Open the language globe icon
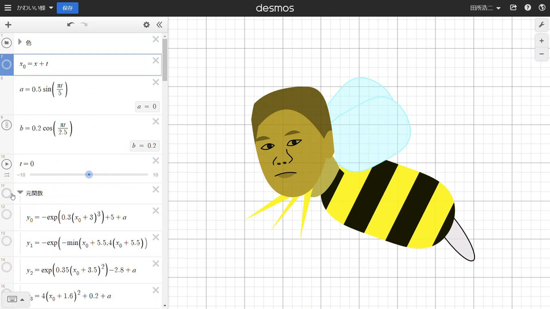Screen dimensions: 550x309 coord(542,7)
